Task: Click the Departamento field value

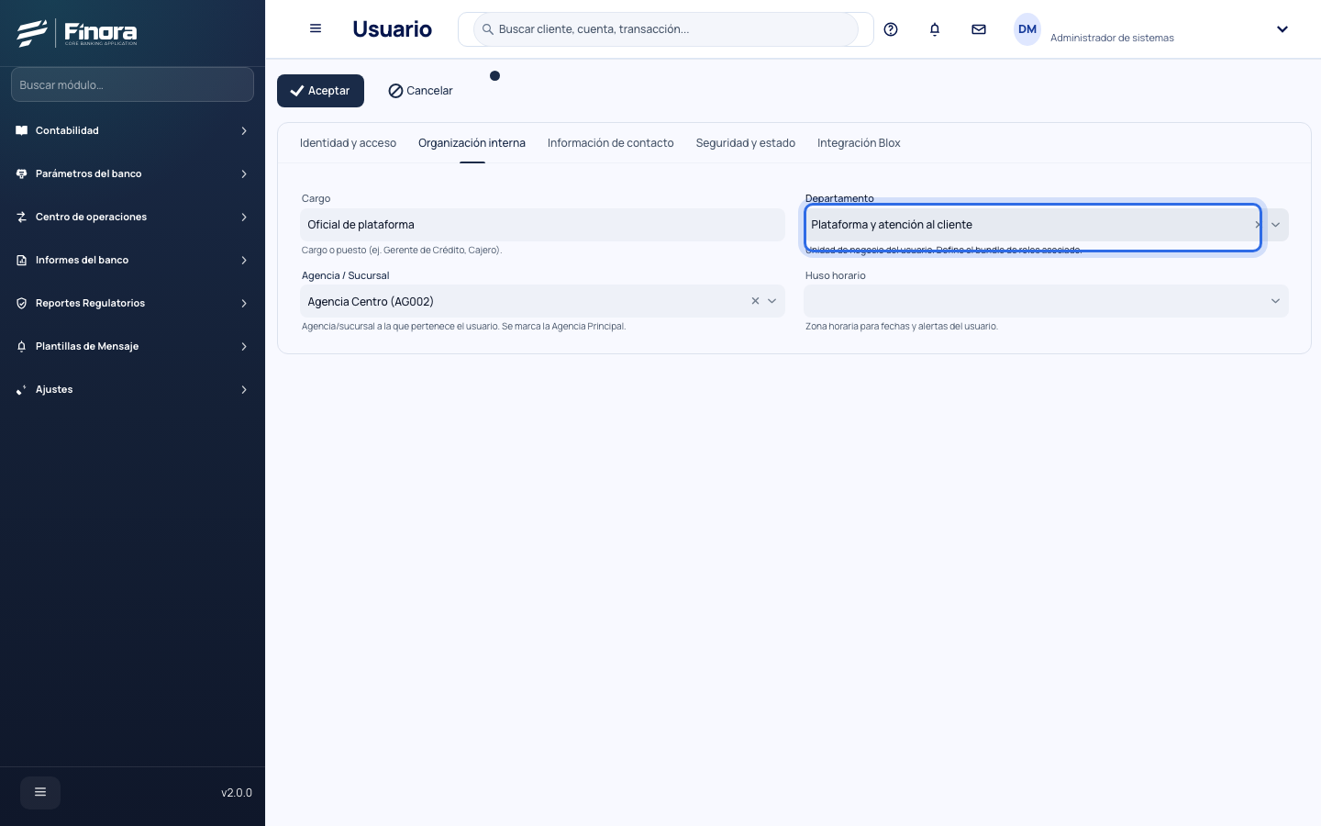Action: pyautogui.click(x=892, y=225)
